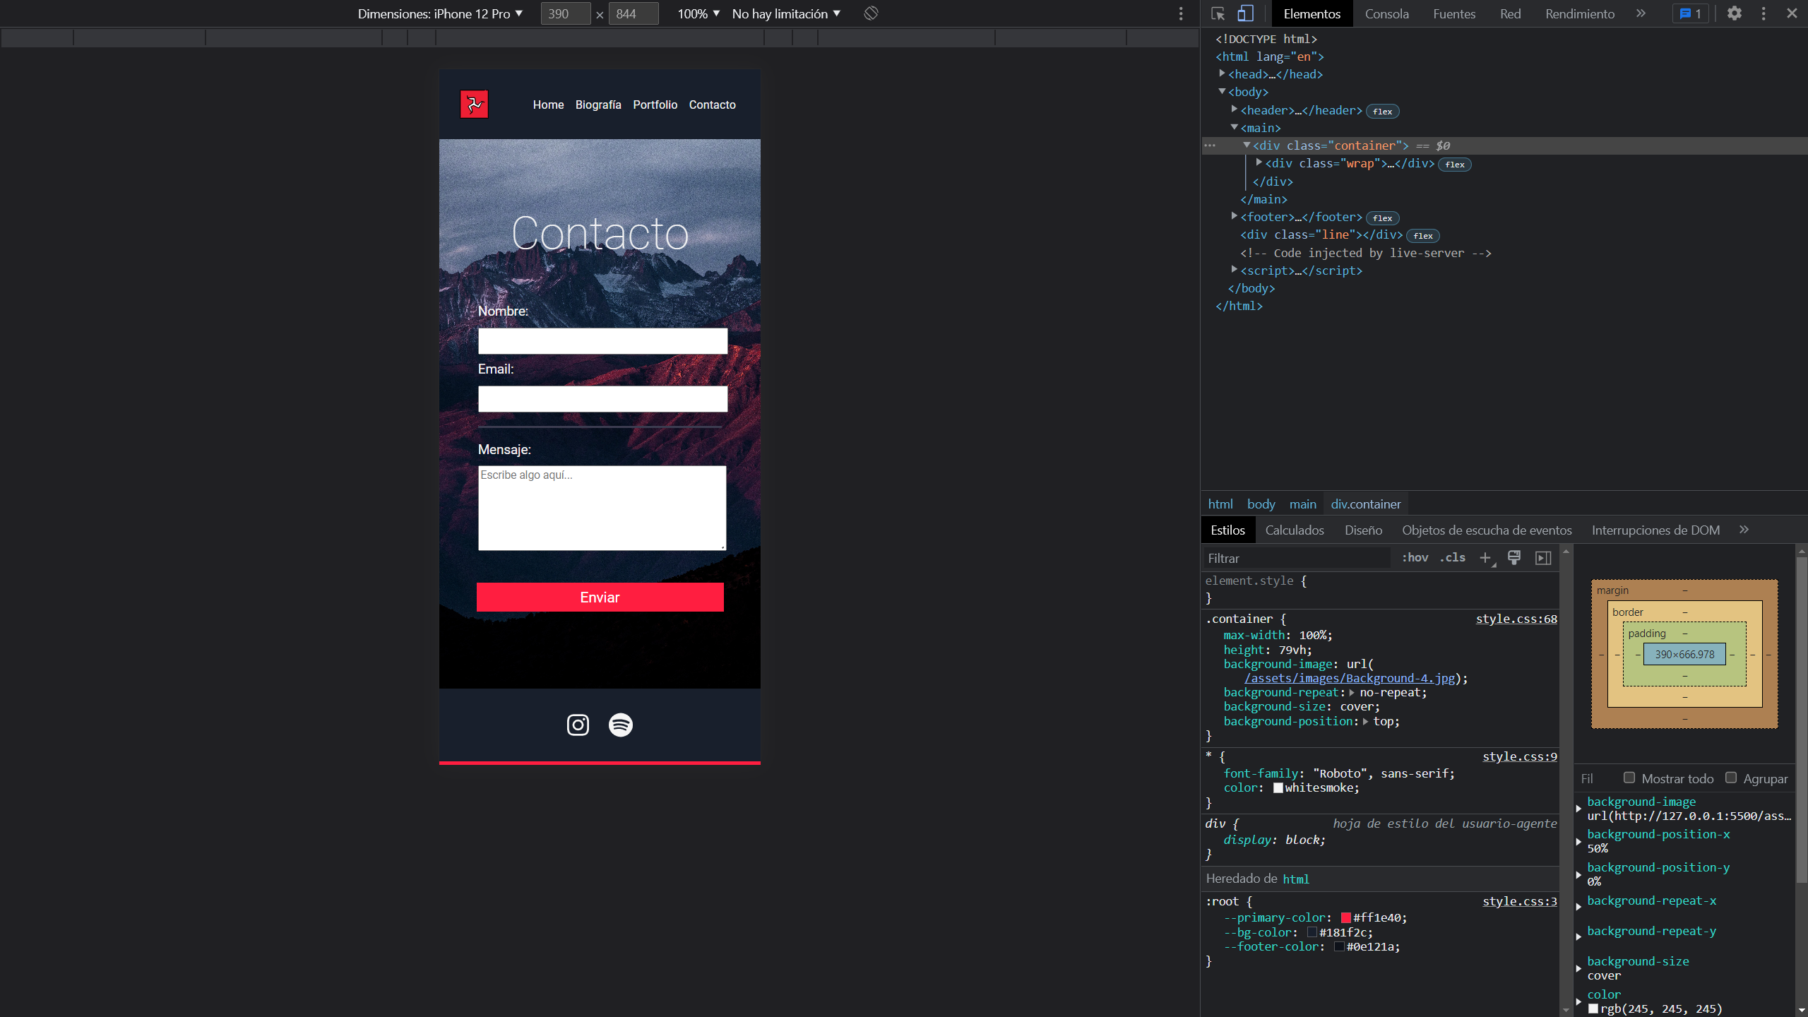The height and width of the screenshot is (1017, 1808).
Task: Show more DevTools tabs chevron
Action: pyautogui.click(x=1641, y=13)
